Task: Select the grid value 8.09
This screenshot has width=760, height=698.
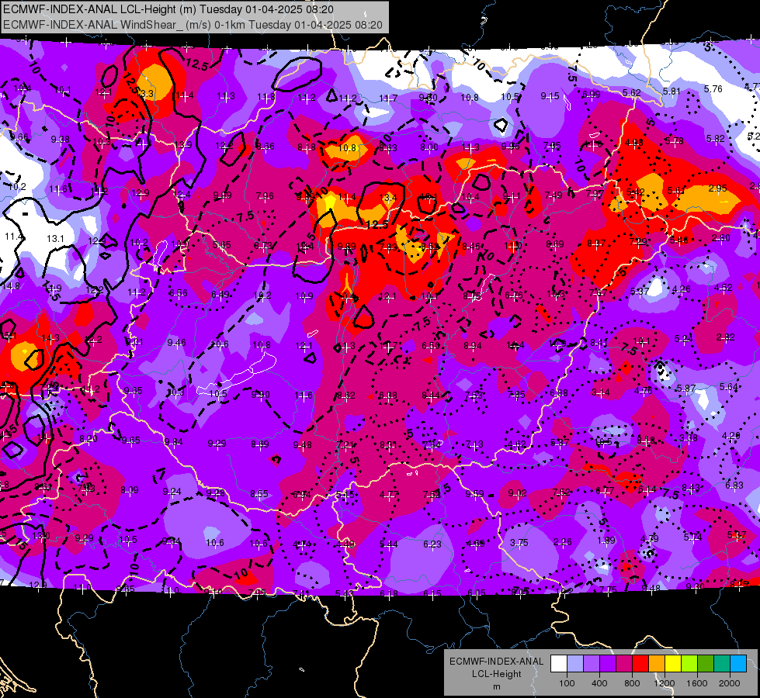Action: tap(130, 489)
